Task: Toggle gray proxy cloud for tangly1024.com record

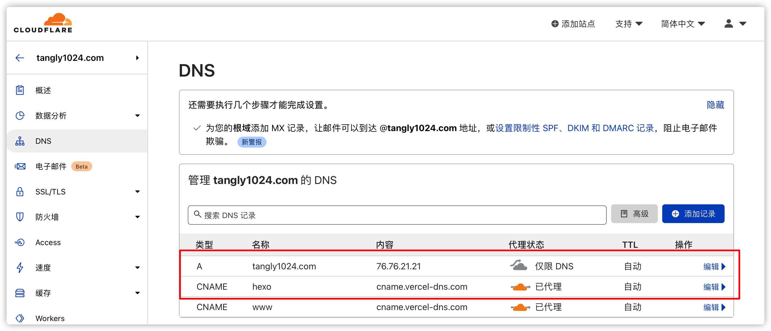Action: [519, 265]
